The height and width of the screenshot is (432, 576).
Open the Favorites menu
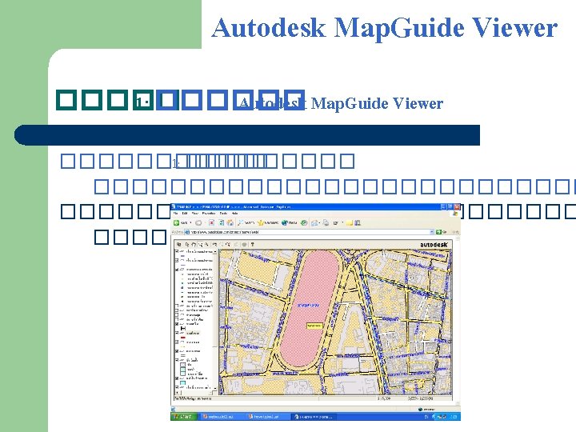[x=209, y=213]
